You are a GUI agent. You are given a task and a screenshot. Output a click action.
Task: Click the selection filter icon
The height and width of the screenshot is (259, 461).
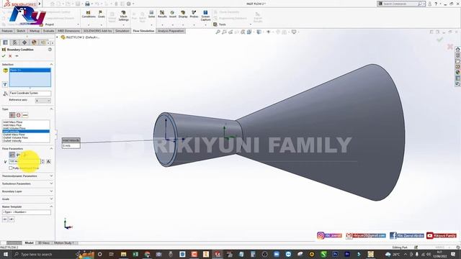pos(5,85)
